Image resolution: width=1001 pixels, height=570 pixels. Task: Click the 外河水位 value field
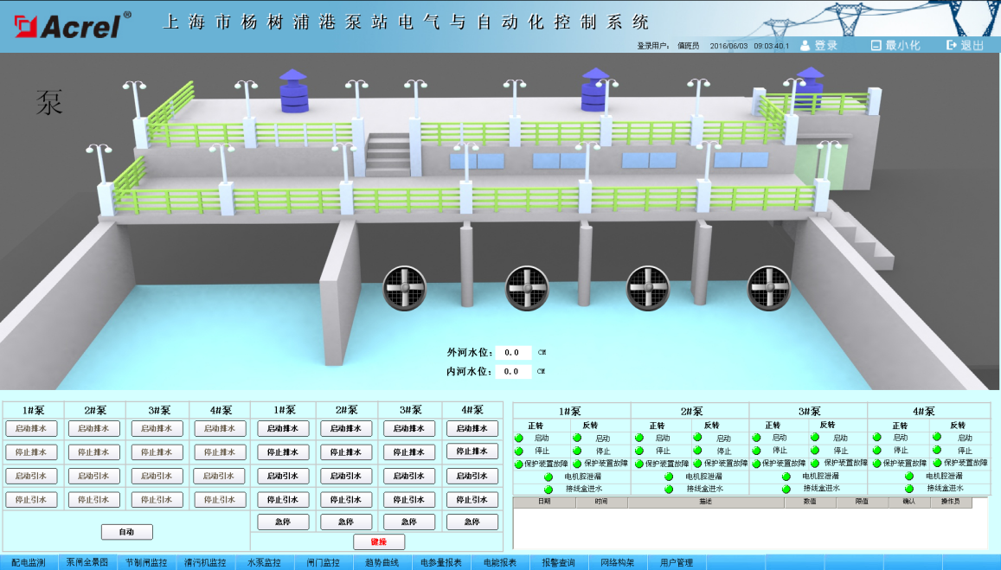click(513, 353)
